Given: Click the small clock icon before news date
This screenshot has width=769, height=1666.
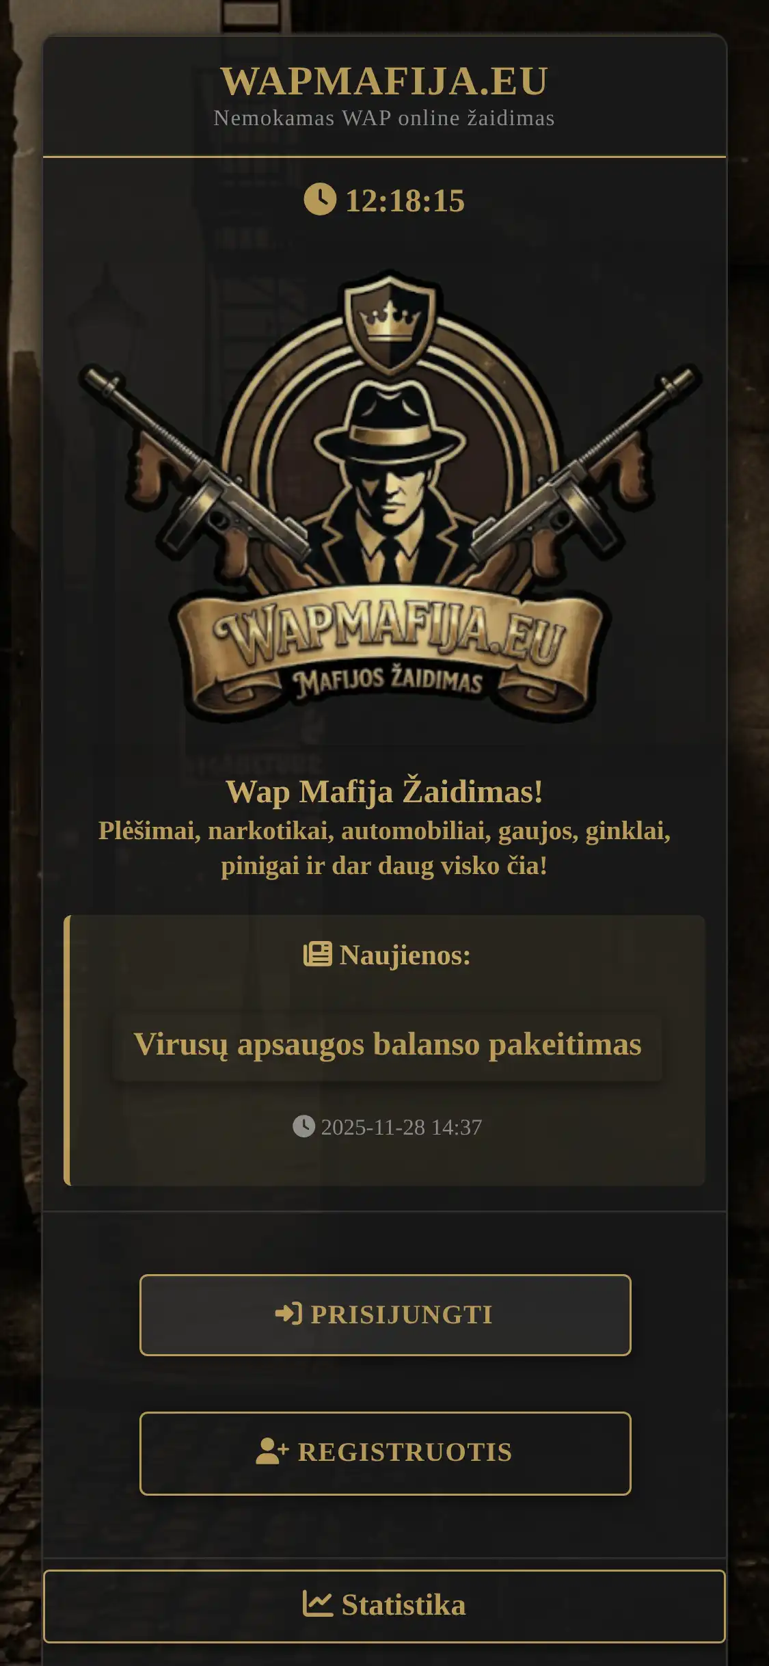Looking at the screenshot, I should (303, 1126).
